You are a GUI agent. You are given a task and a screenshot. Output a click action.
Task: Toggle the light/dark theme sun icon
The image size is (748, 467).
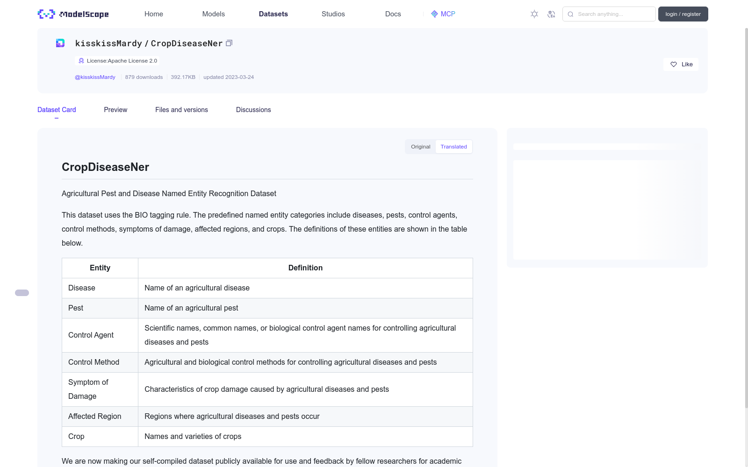(534, 14)
